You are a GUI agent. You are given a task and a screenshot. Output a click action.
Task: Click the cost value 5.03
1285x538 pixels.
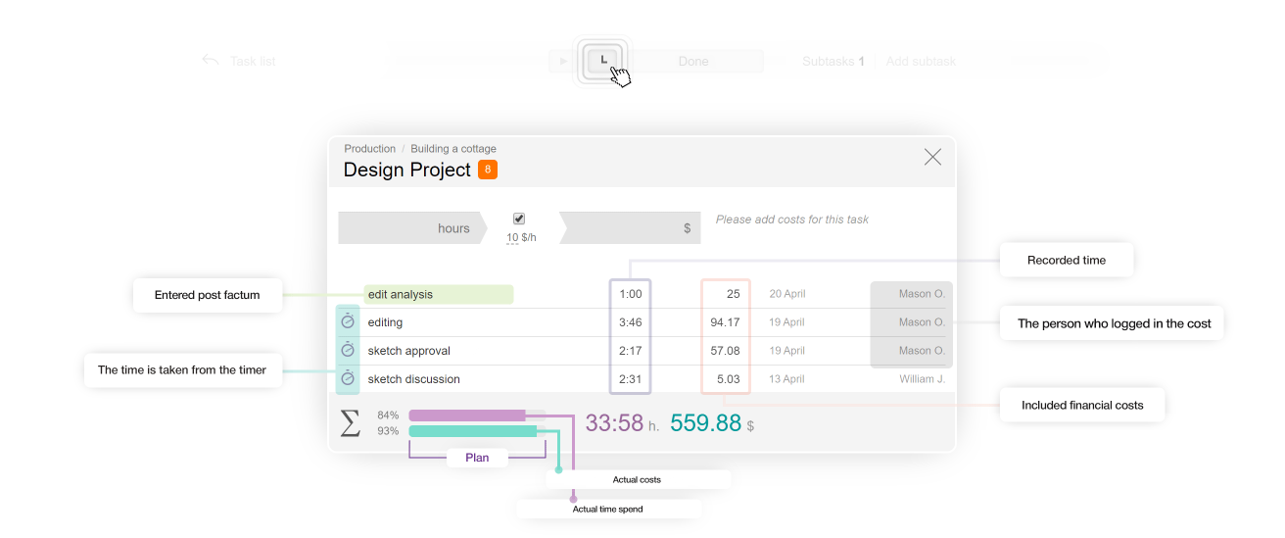728,379
